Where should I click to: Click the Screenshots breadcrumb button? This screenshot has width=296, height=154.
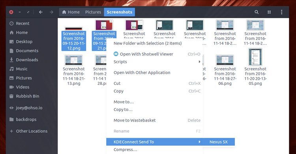(120, 12)
